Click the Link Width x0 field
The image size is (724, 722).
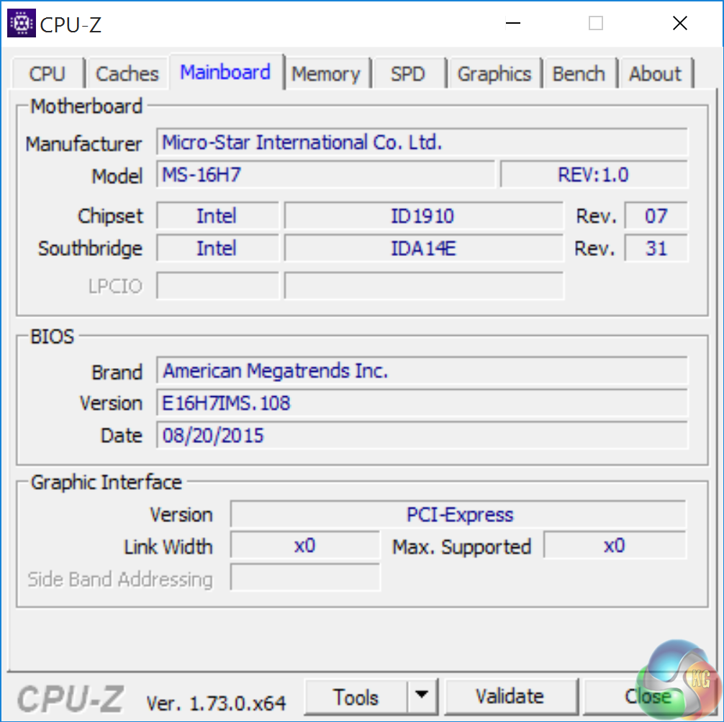tap(305, 546)
